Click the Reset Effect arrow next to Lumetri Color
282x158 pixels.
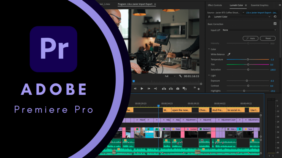(275, 17)
